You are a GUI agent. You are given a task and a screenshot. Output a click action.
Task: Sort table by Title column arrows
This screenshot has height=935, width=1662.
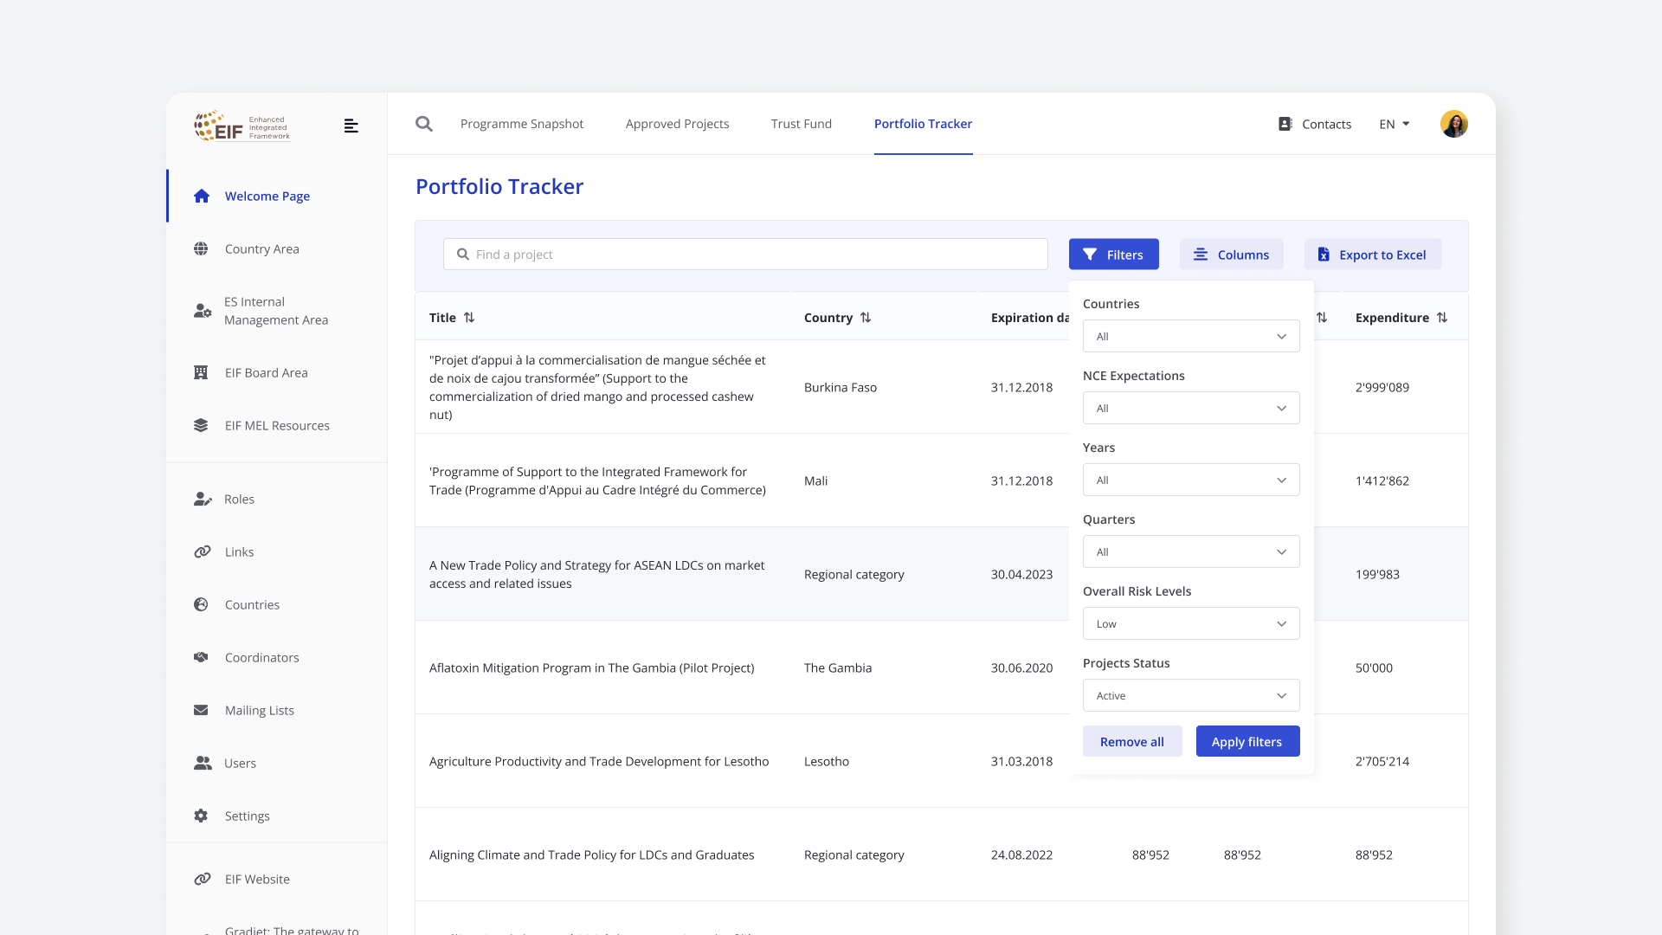click(x=469, y=318)
